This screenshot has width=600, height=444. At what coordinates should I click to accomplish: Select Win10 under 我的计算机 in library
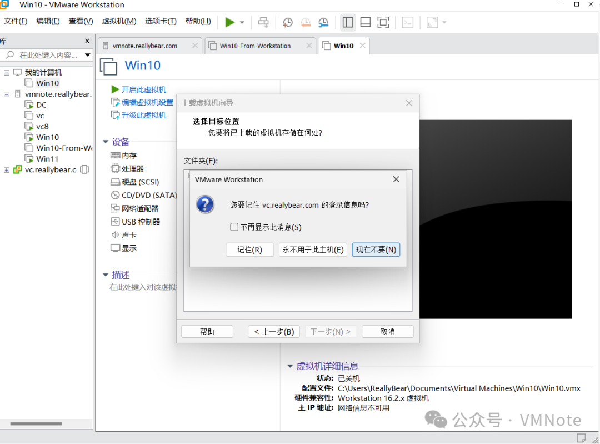click(47, 83)
